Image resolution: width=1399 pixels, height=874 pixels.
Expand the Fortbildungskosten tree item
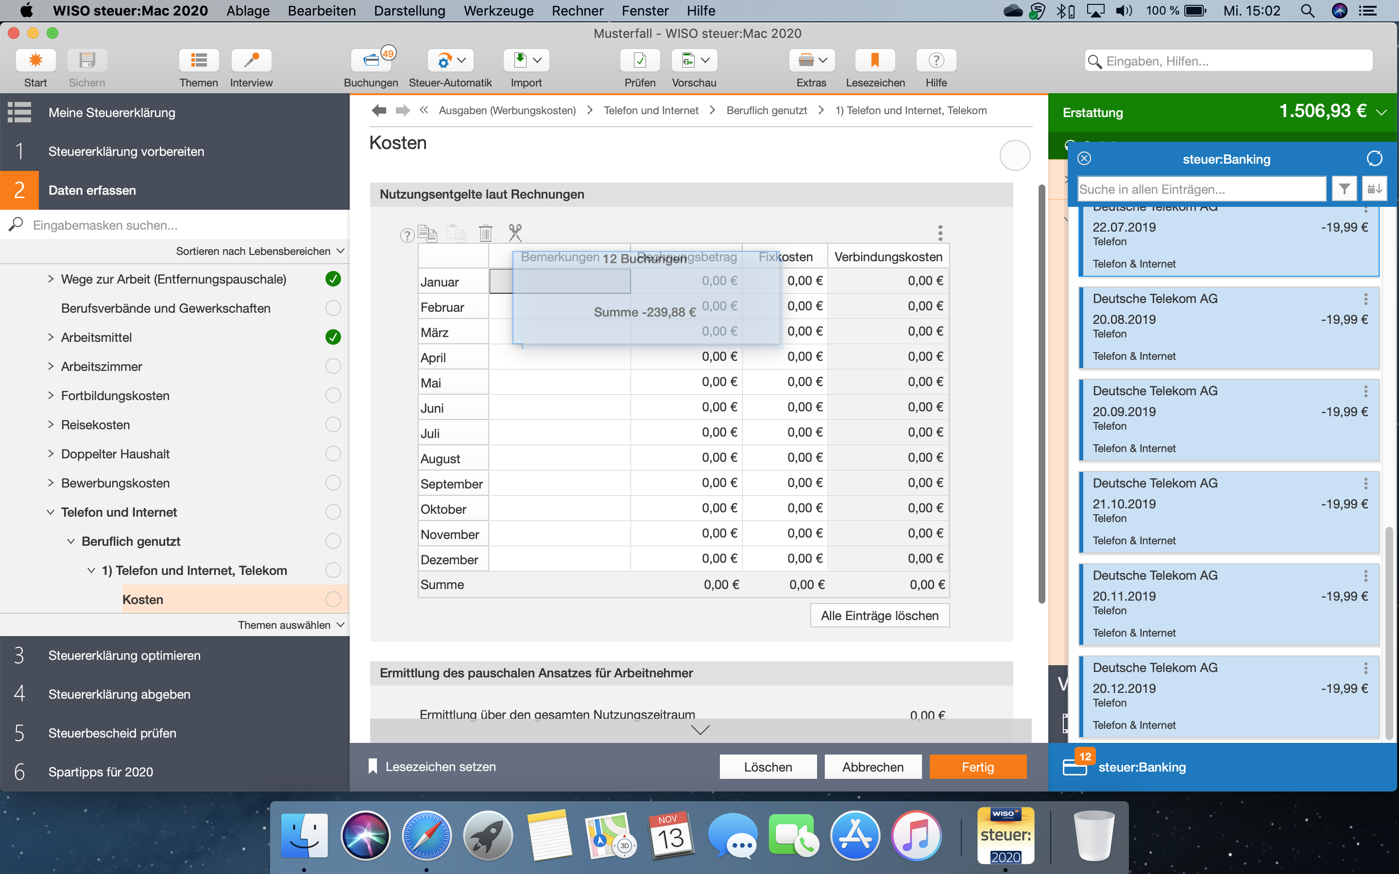pyautogui.click(x=51, y=395)
